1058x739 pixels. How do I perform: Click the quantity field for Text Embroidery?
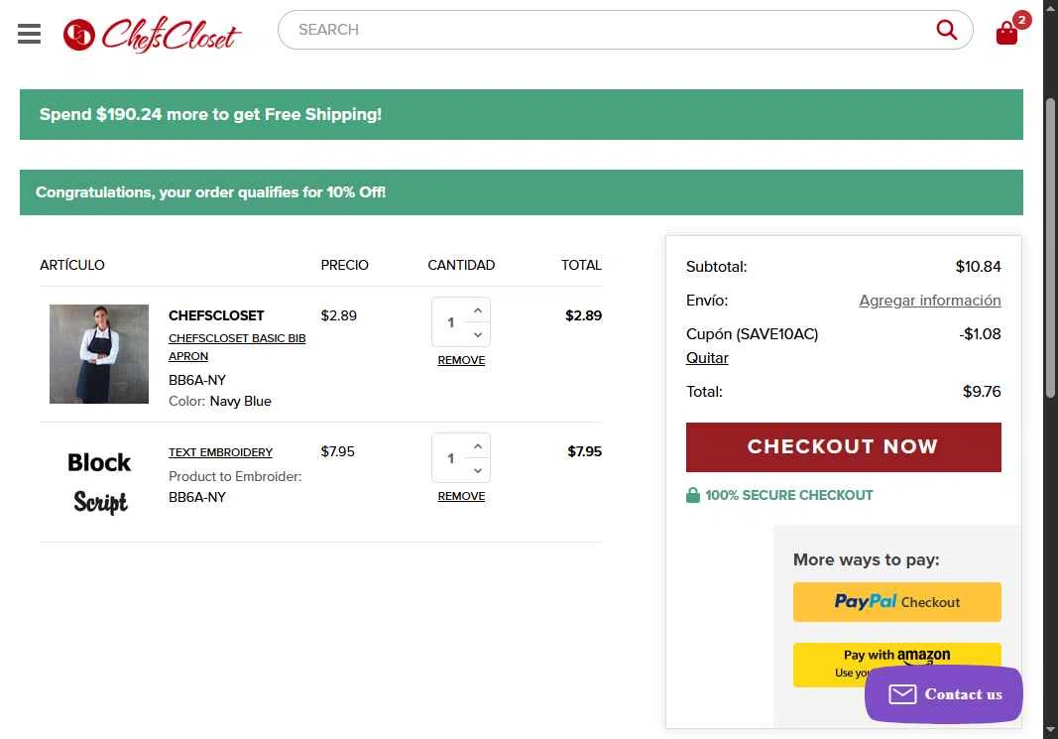tap(450, 458)
